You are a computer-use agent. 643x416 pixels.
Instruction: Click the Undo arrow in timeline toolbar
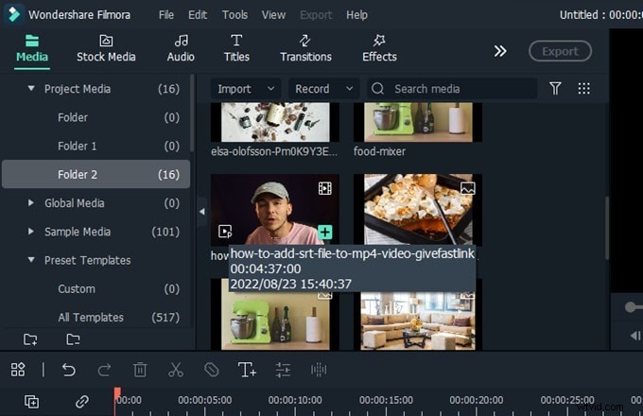(69, 370)
